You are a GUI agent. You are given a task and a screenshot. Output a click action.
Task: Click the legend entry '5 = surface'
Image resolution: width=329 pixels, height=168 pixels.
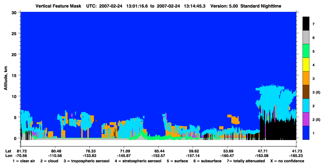pyautogui.click(x=177, y=161)
